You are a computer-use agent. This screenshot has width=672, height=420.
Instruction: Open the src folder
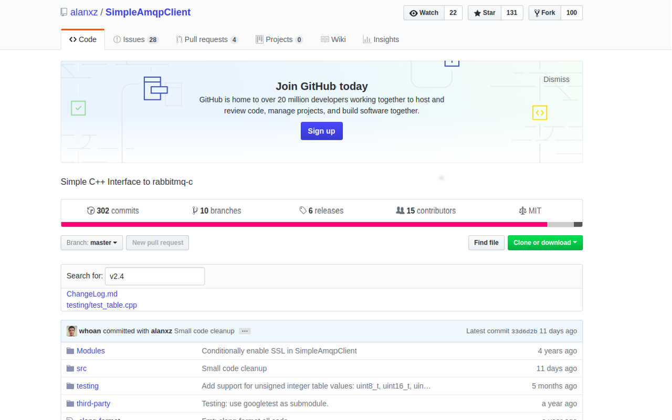[x=81, y=369]
